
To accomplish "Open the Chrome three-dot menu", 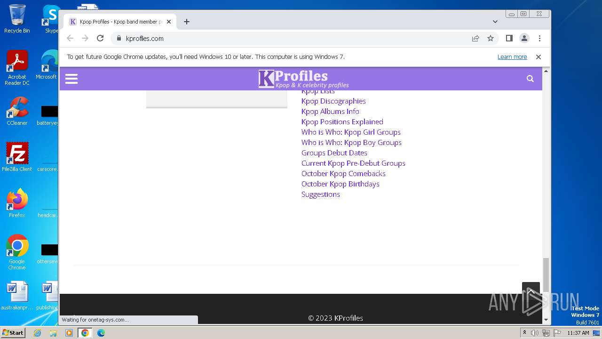I will coord(539,38).
